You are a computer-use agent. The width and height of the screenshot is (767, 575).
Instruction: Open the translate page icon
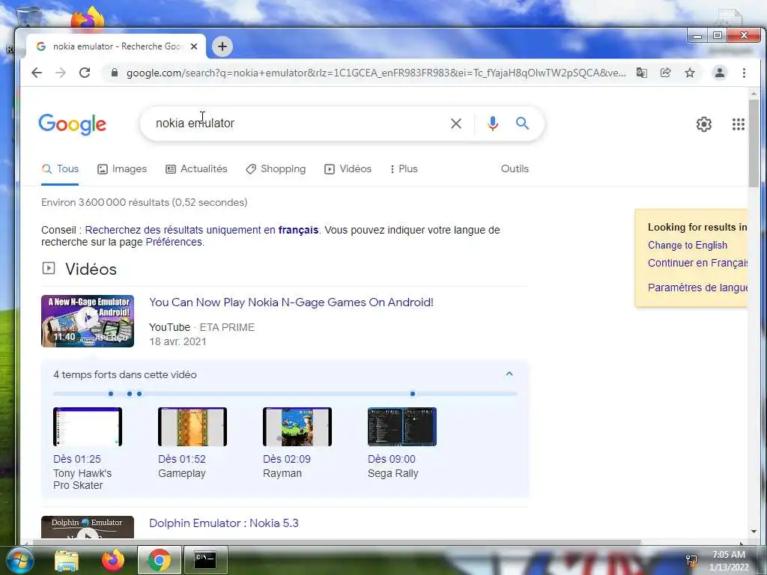pyautogui.click(x=641, y=73)
